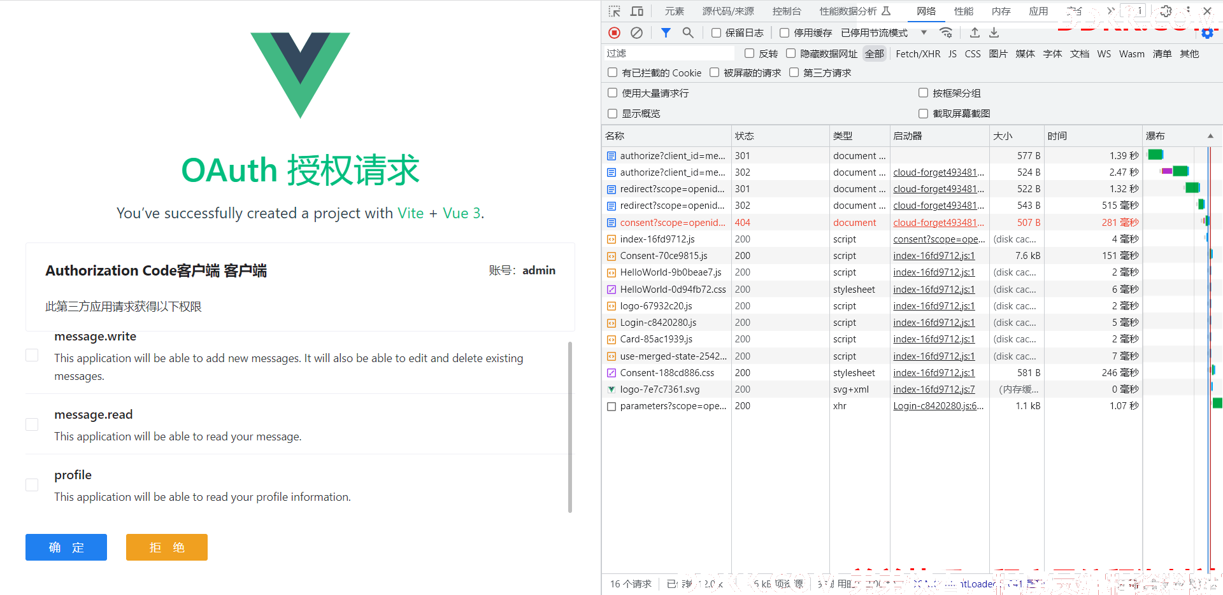Click the document icon of the 404 consent request
1223x595 pixels.
click(x=611, y=223)
